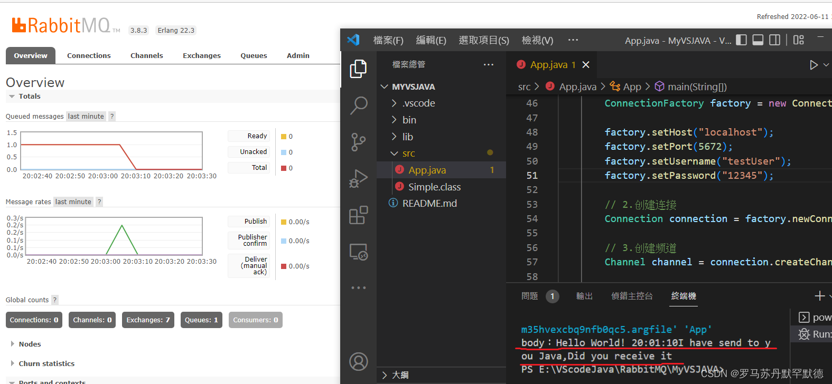Switch to the 偵錯主控台 debug console tab
This screenshot has width=832, height=384.
(x=632, y=296)
